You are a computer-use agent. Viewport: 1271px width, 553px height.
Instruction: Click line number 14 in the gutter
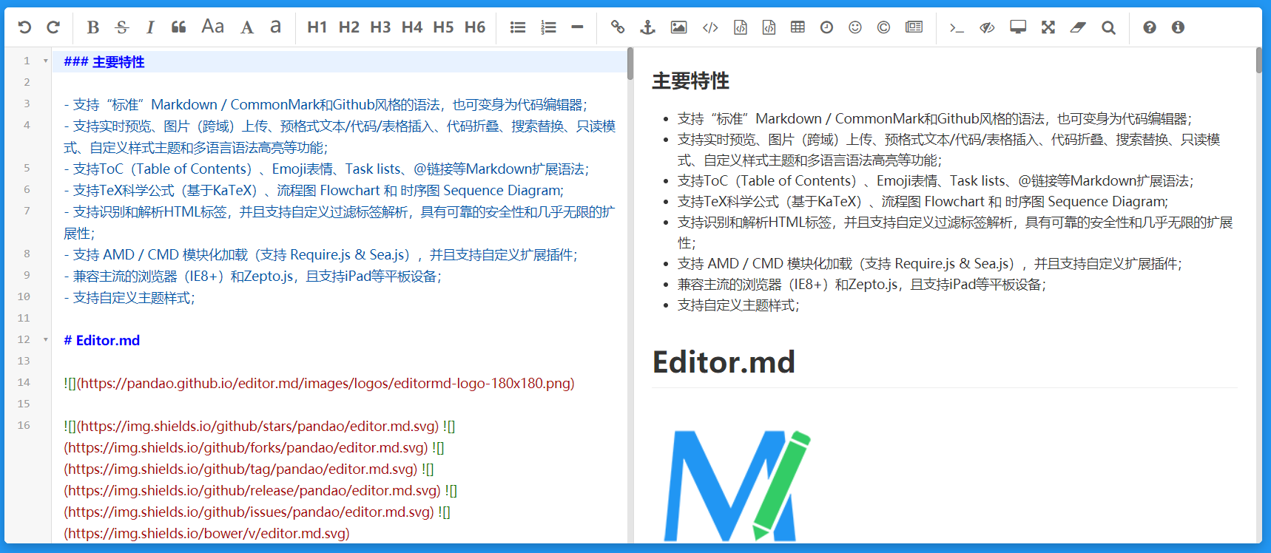coord(24,382)
